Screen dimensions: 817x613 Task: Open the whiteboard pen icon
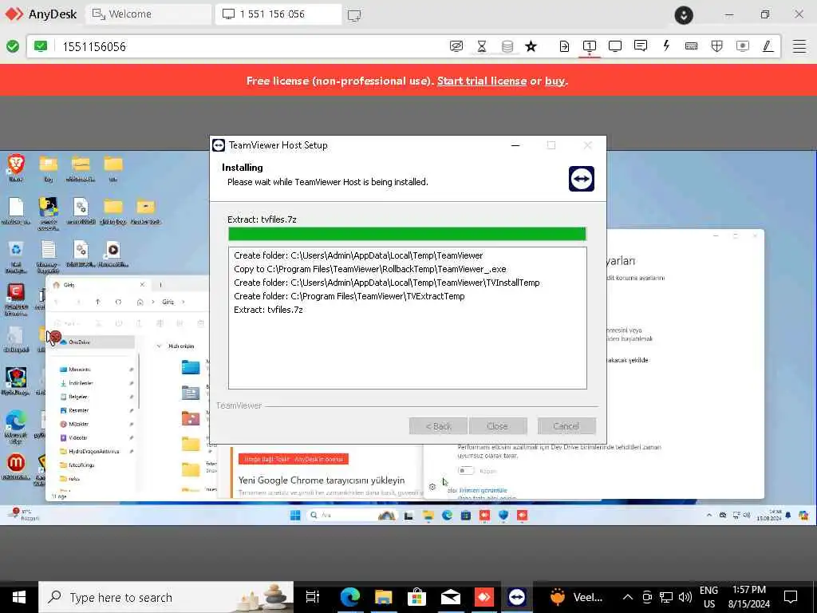[768, 46]
